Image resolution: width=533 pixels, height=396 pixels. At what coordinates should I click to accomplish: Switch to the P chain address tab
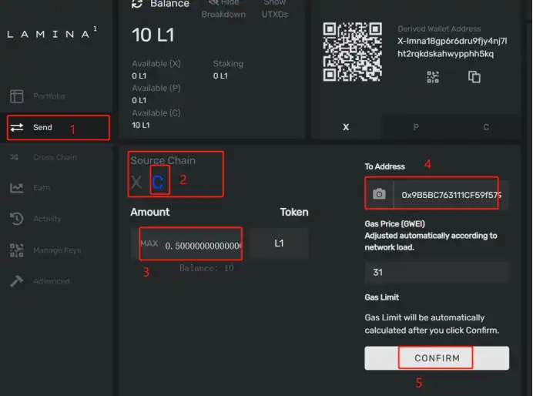[x=415, y=127]
